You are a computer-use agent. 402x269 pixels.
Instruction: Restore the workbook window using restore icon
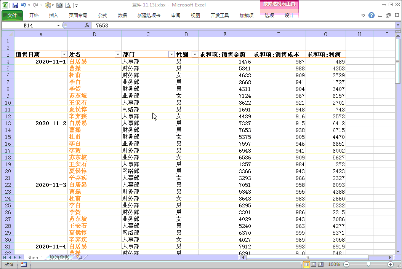pyautogui.click(x=388, y=15)
